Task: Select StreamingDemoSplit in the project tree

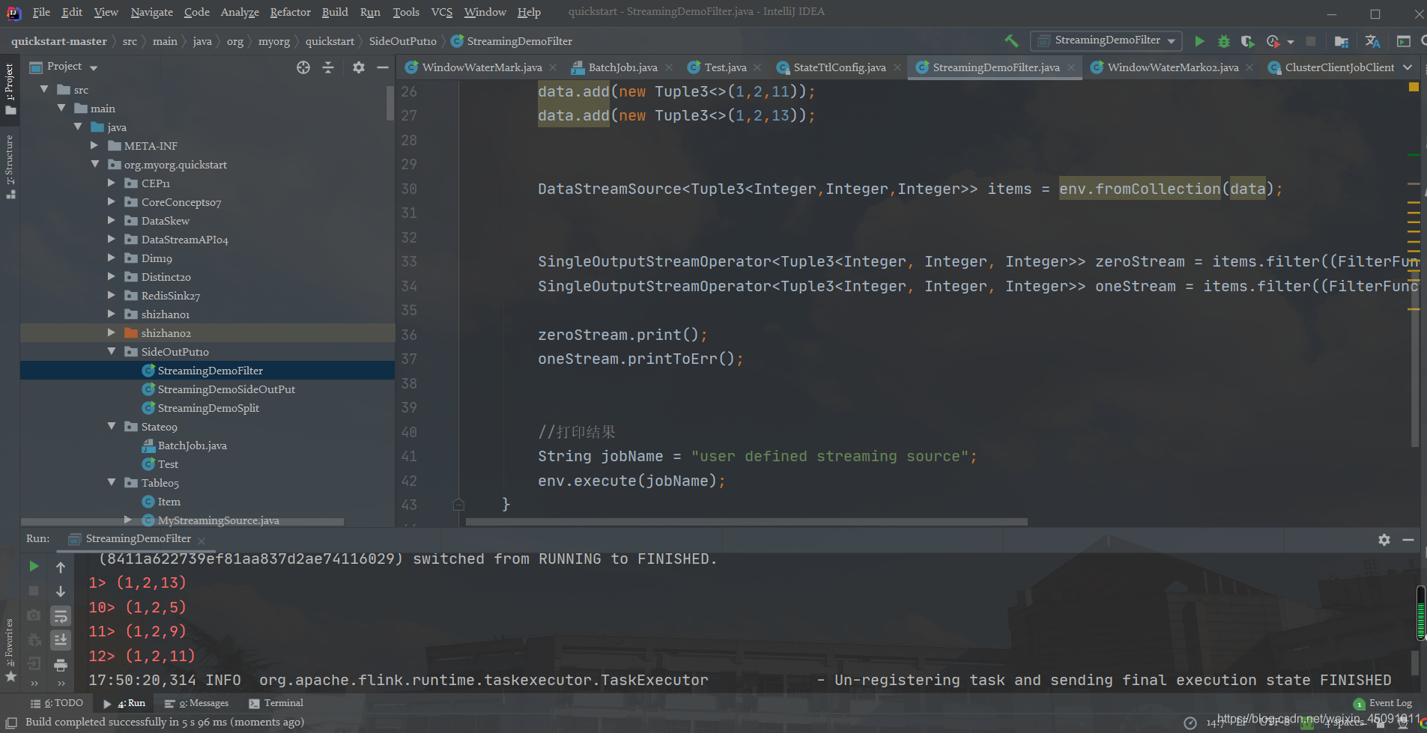Action: click(207, 408)
